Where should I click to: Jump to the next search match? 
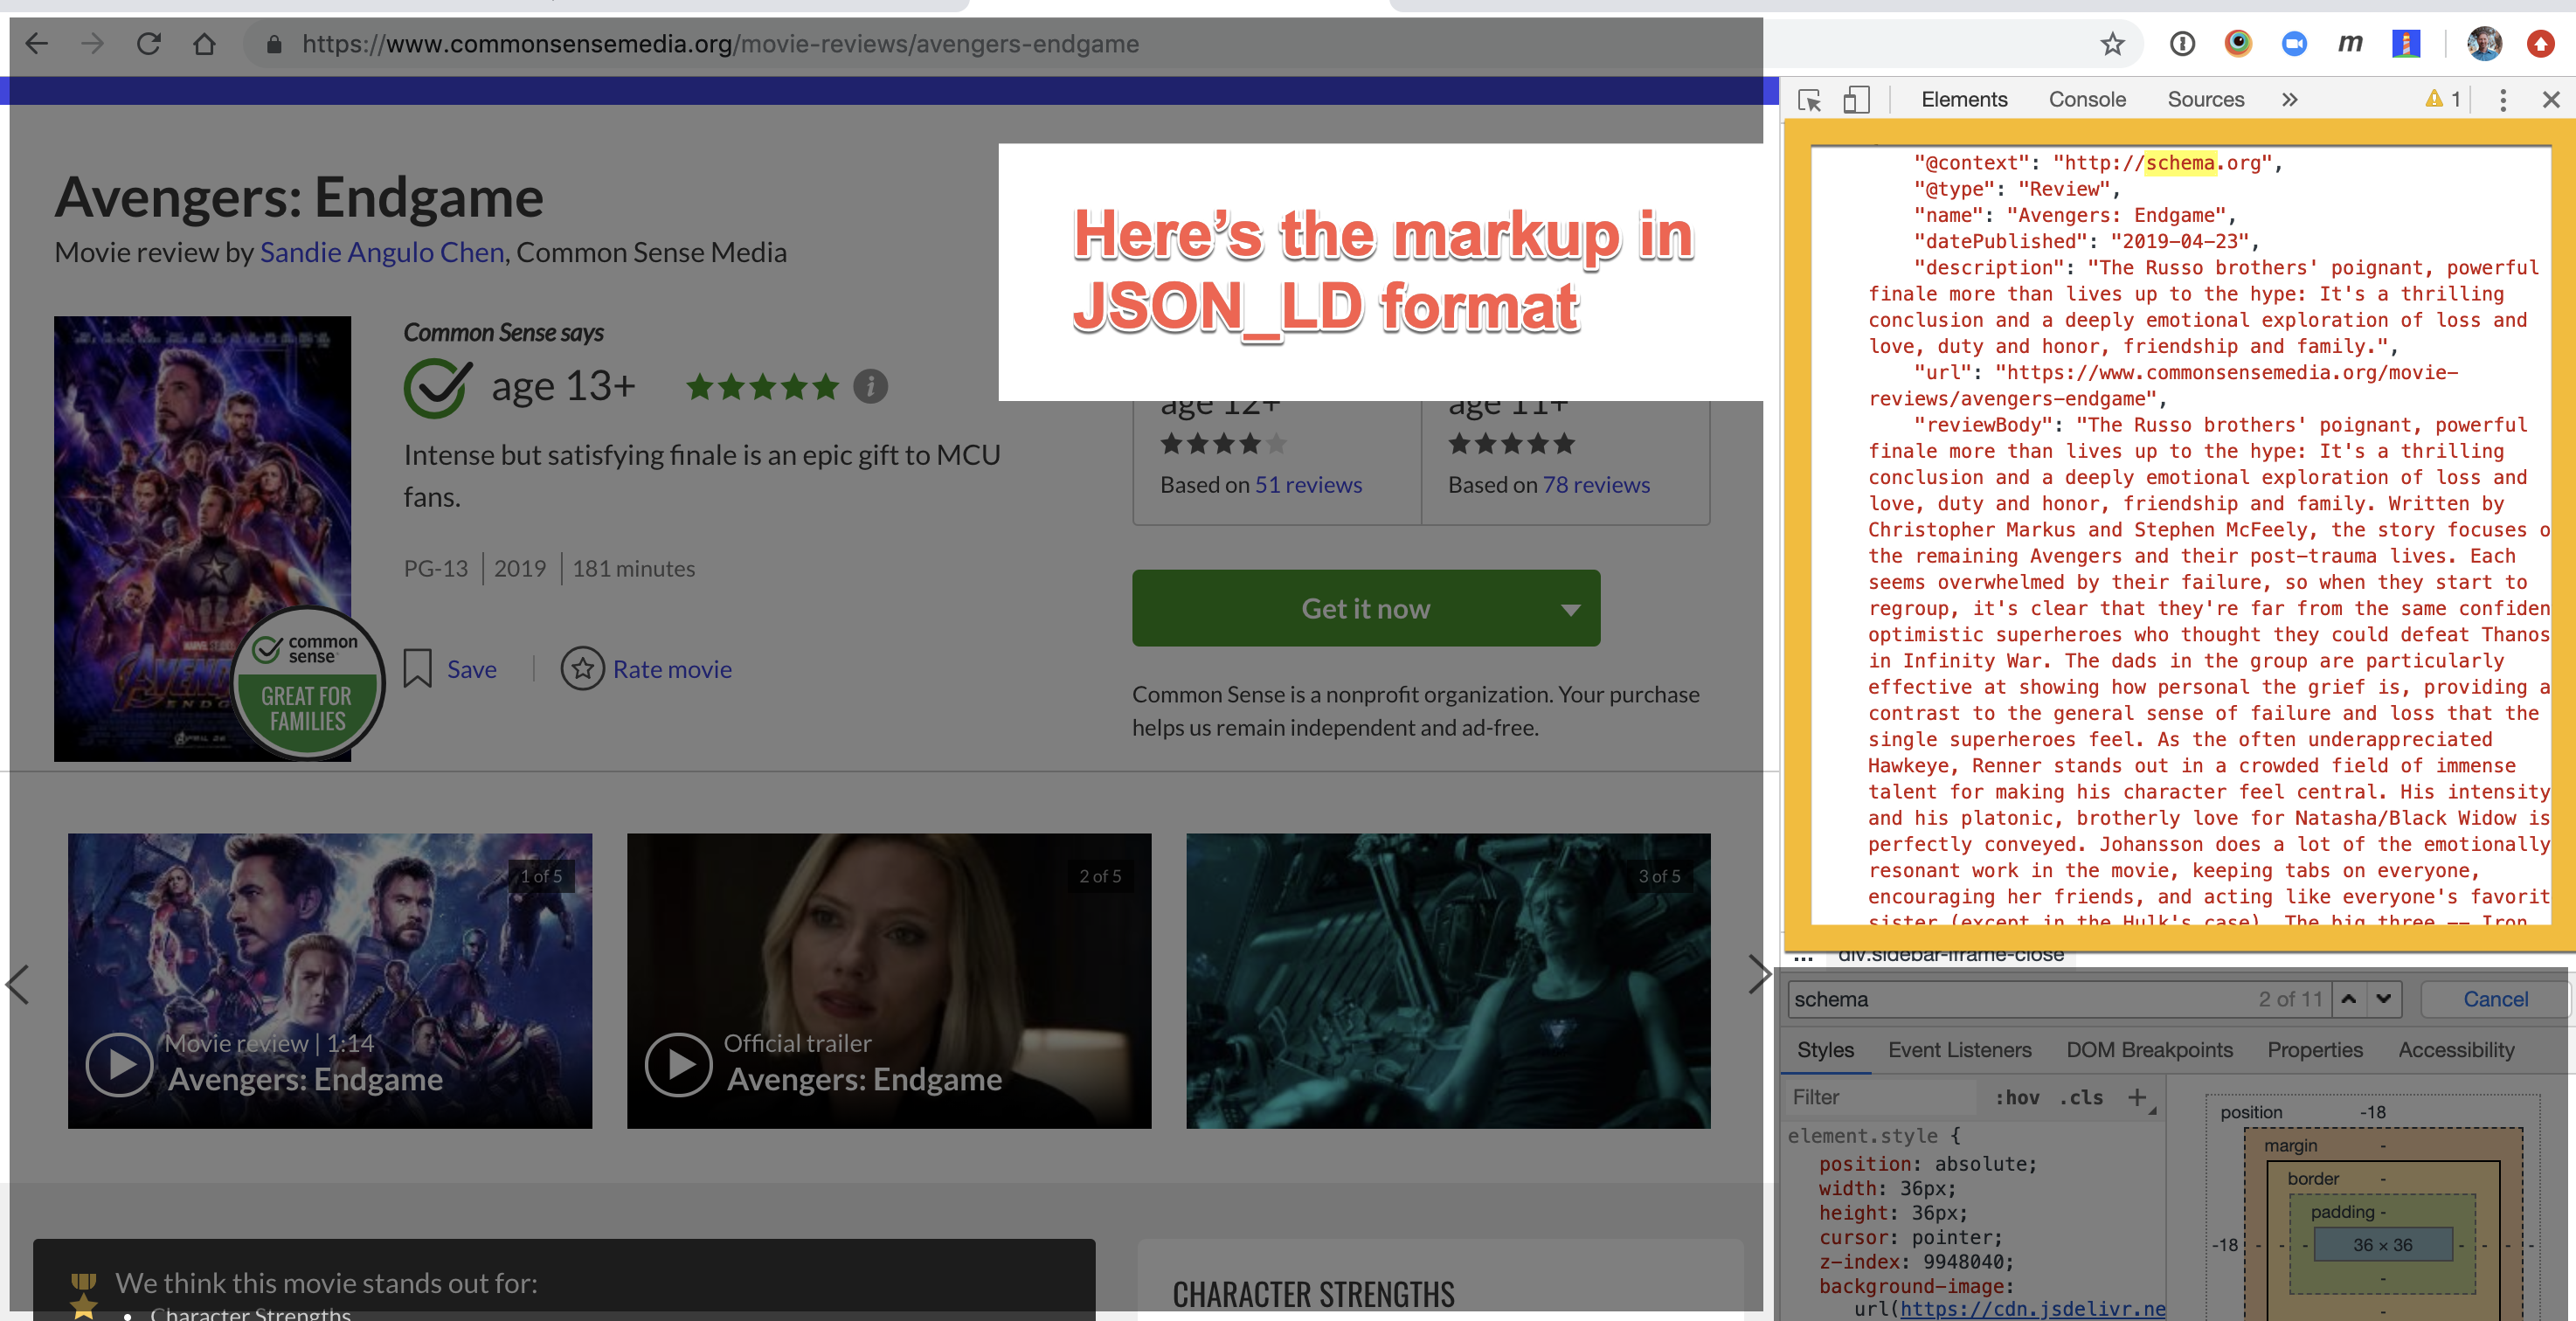(2384, 999)
